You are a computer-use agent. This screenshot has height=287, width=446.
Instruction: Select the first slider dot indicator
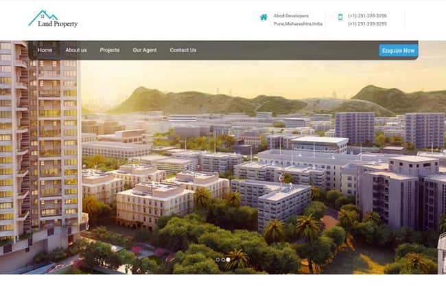tap(218, 260)
